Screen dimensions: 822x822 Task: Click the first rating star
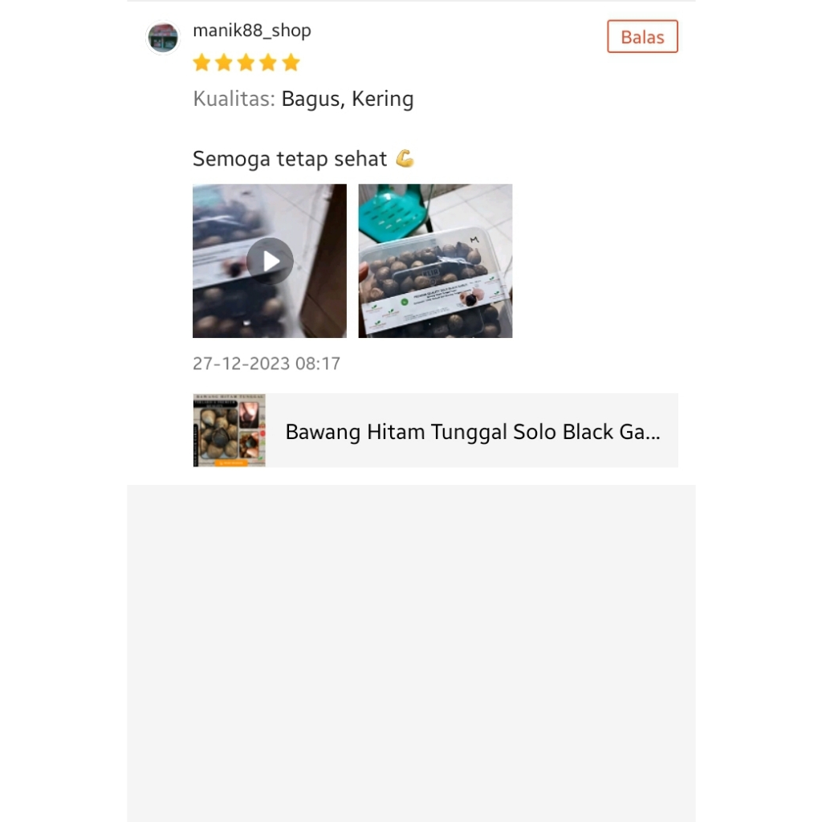pyautogui.click(x=201, y=63)
